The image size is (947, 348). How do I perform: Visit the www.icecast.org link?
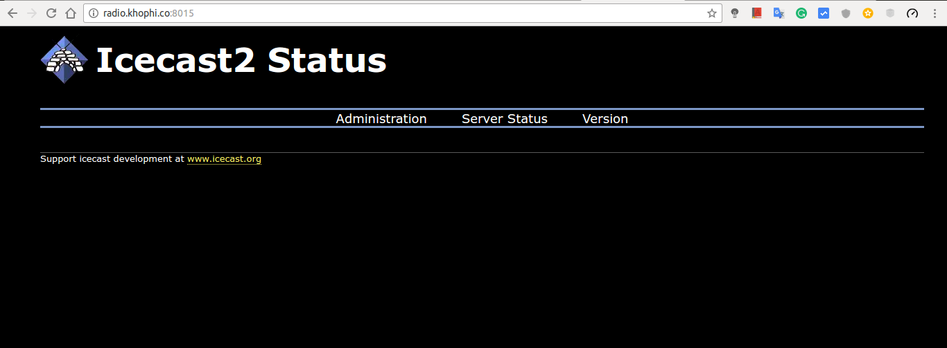(x=224, y=159)
